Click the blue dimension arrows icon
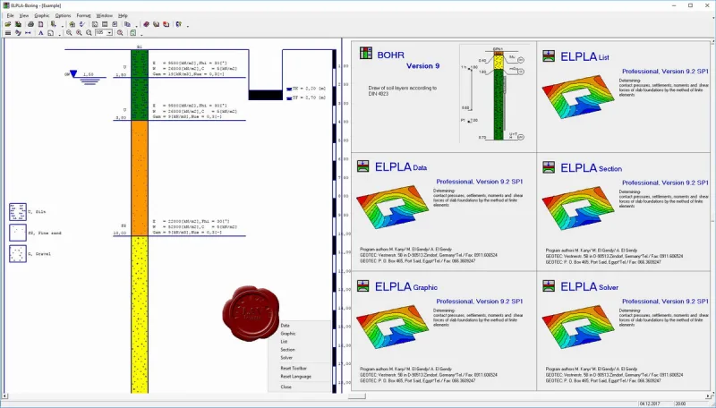The width and height of the screenshot is (716, 408). coord(28,33)
